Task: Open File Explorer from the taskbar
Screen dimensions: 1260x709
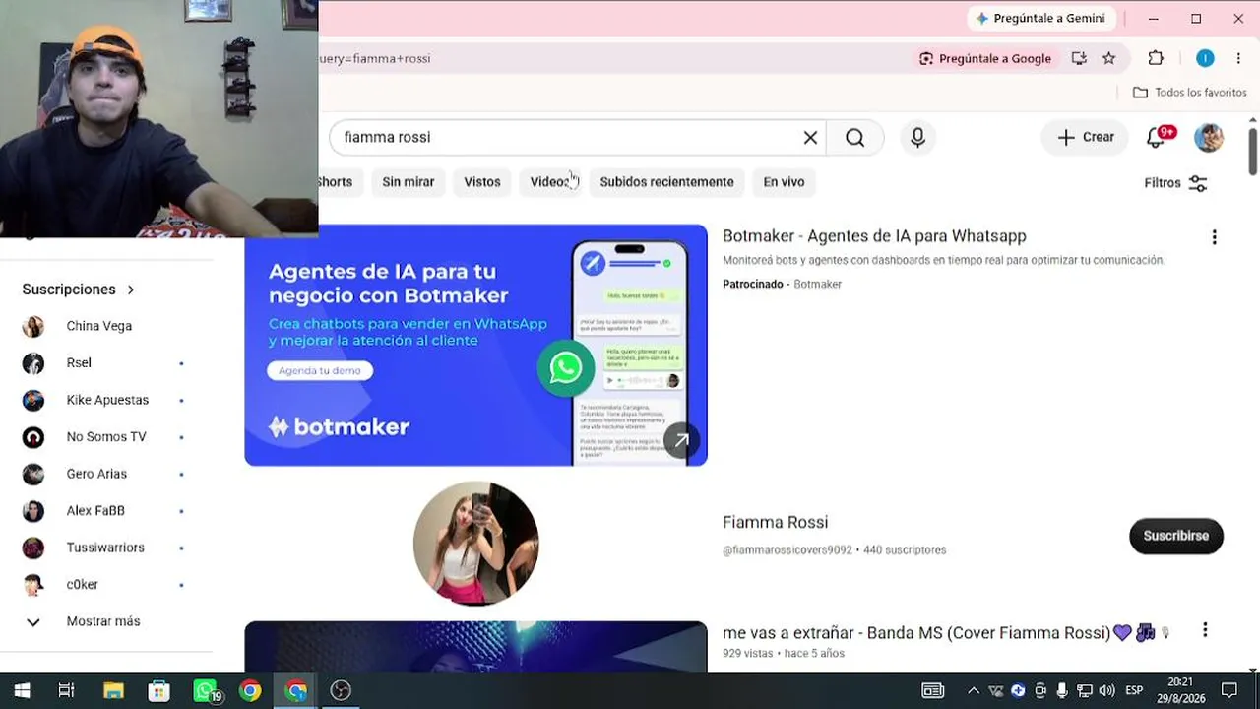Action: click(113, 690)
